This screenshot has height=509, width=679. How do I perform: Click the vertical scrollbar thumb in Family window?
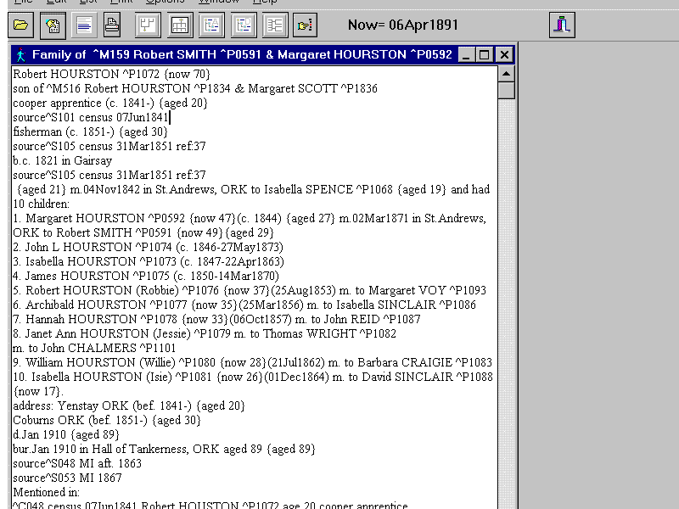(506, 90)
